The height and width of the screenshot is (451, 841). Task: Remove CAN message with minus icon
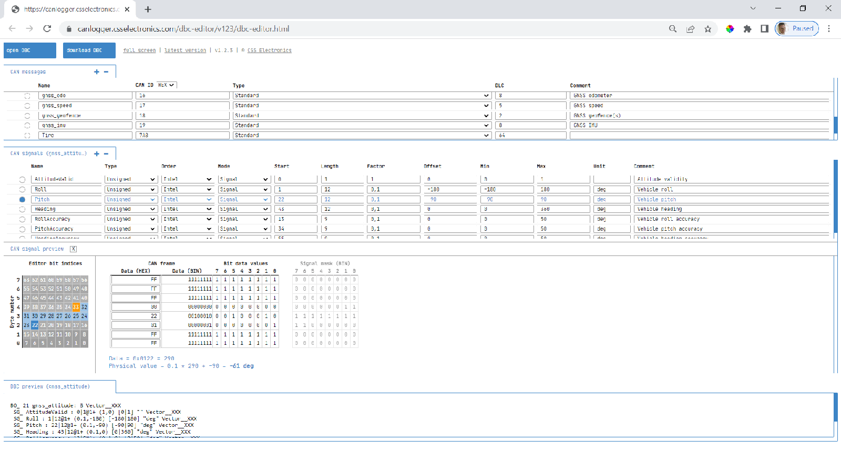[106, 72]
